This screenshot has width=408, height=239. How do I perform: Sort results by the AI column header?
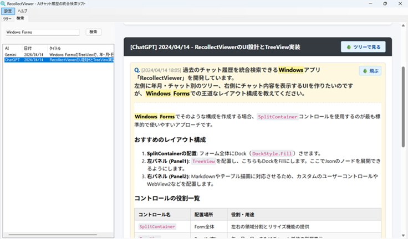point(7,49)
